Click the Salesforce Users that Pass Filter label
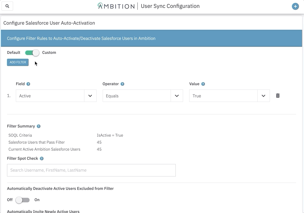Viewport: 304px width, 213px height. click(x=37, y=142)
